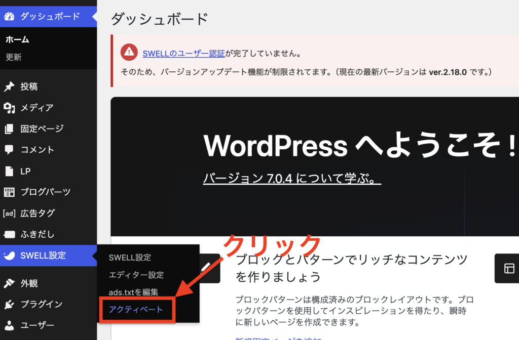Viewport: 519px width, 340px height.
Task: Select ホーム under Dashboard
Action: tap(18, 39)
